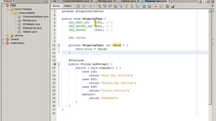Switch to the Source view

click(56, 6)
